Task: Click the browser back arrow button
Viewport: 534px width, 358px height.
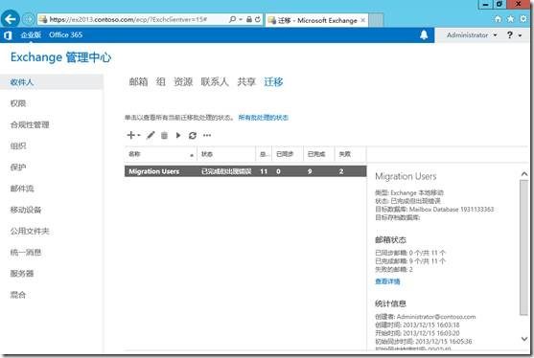Action: 11,19
